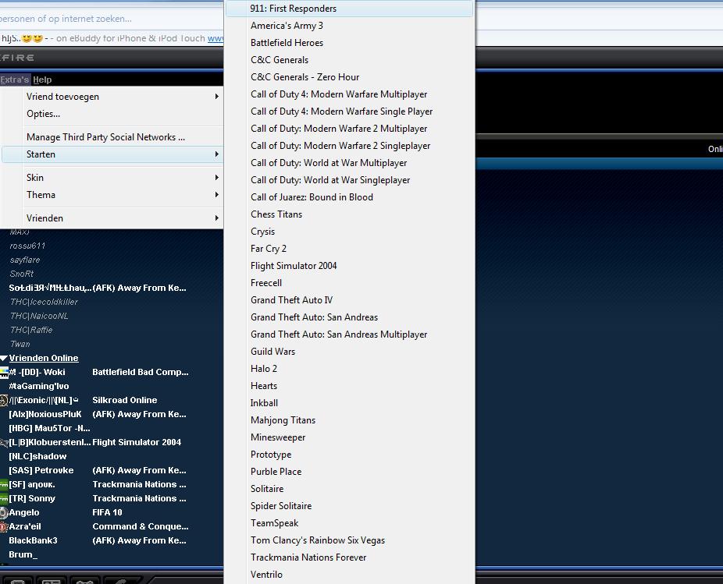Launch Halo 2
Viewport: 723px width, 584px height.
[350, 369]
